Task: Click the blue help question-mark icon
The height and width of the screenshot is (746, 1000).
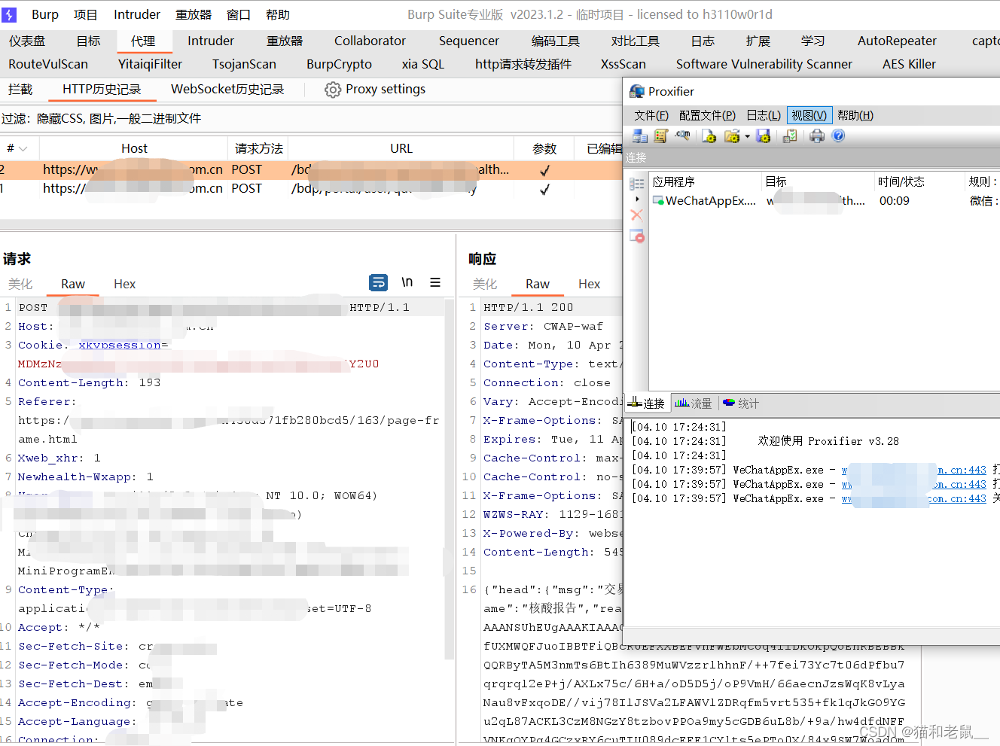Action: (838, 135)
